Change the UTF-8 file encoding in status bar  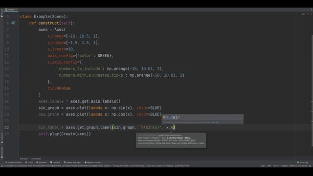tap(276, 166)
